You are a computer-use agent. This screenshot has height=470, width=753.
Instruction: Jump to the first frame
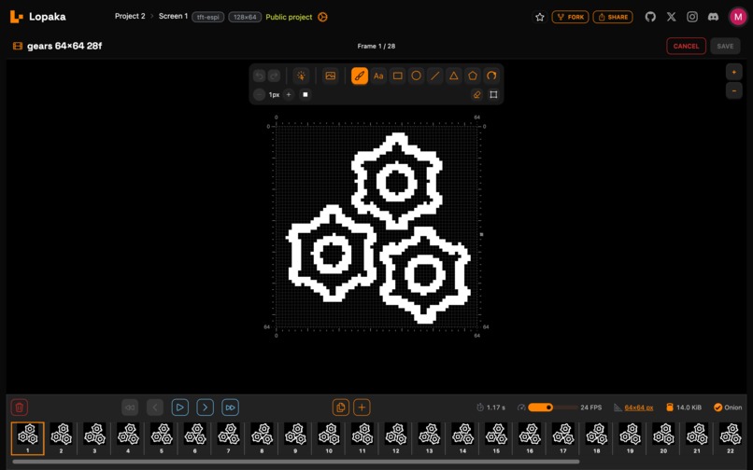(x=130, y=408)
